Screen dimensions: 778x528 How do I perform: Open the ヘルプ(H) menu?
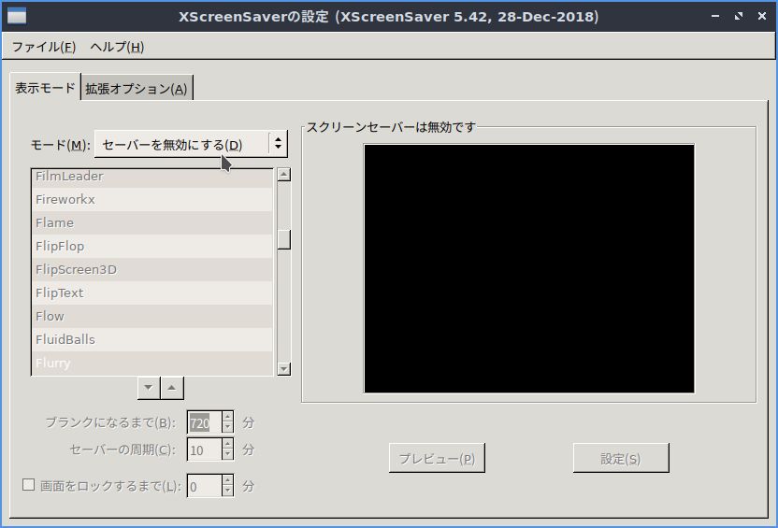(117, 47)
